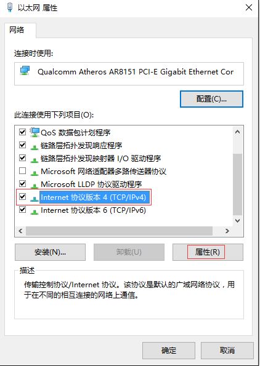Click the QoS packet scheduler icon
The width and height of the screenshot is (260, 366).
[35, 133]
